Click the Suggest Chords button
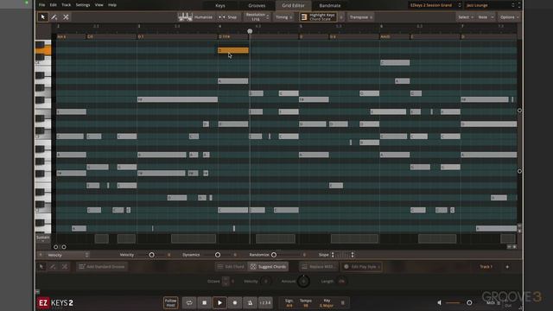 (269, 267)
